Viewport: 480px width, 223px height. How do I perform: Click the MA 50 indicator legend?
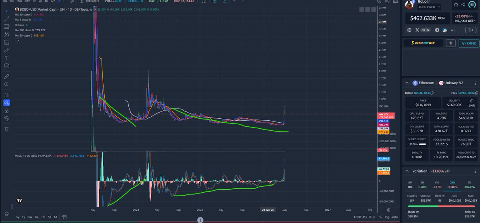point(29,35)
